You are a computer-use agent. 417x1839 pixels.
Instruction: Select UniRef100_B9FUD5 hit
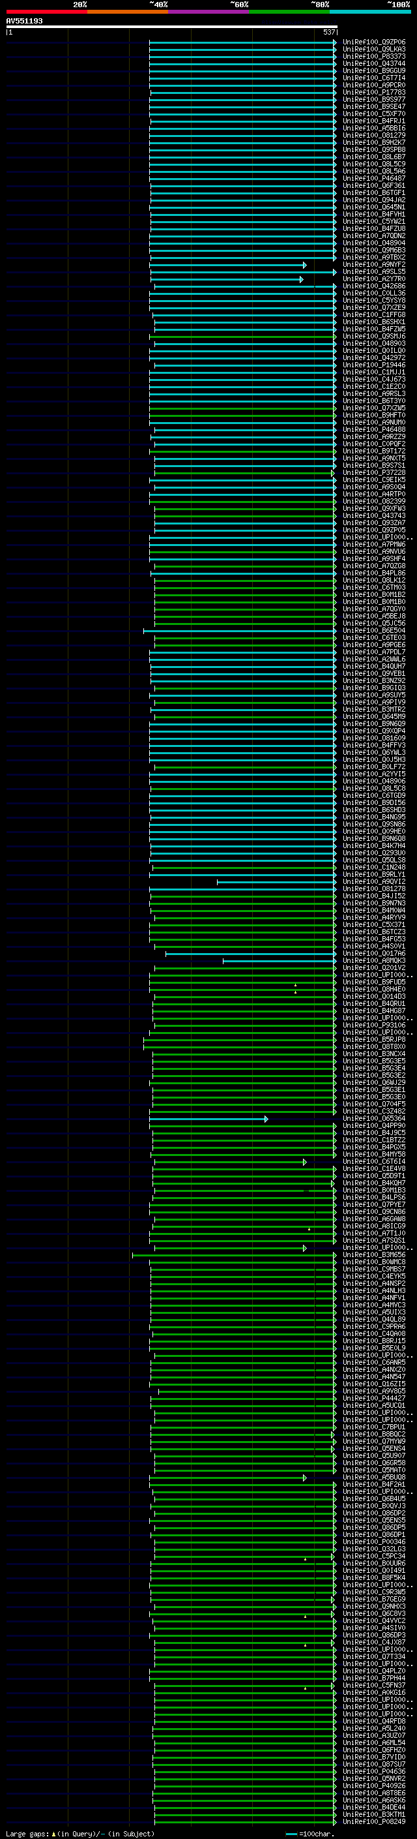tap(374, 982)
